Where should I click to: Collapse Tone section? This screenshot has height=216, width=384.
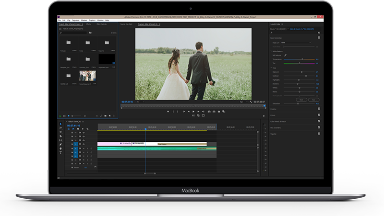tap(271, 68)
